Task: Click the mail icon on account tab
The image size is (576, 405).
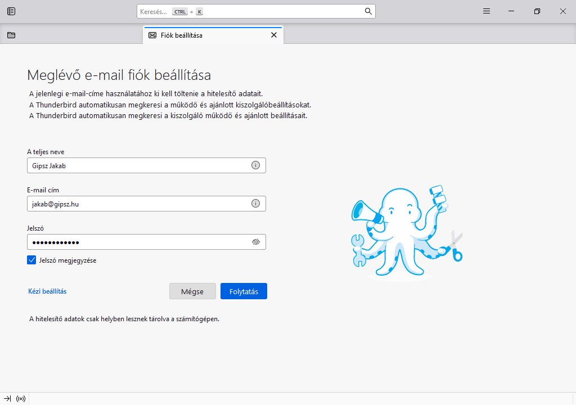Action: click(x=152, y=35)
